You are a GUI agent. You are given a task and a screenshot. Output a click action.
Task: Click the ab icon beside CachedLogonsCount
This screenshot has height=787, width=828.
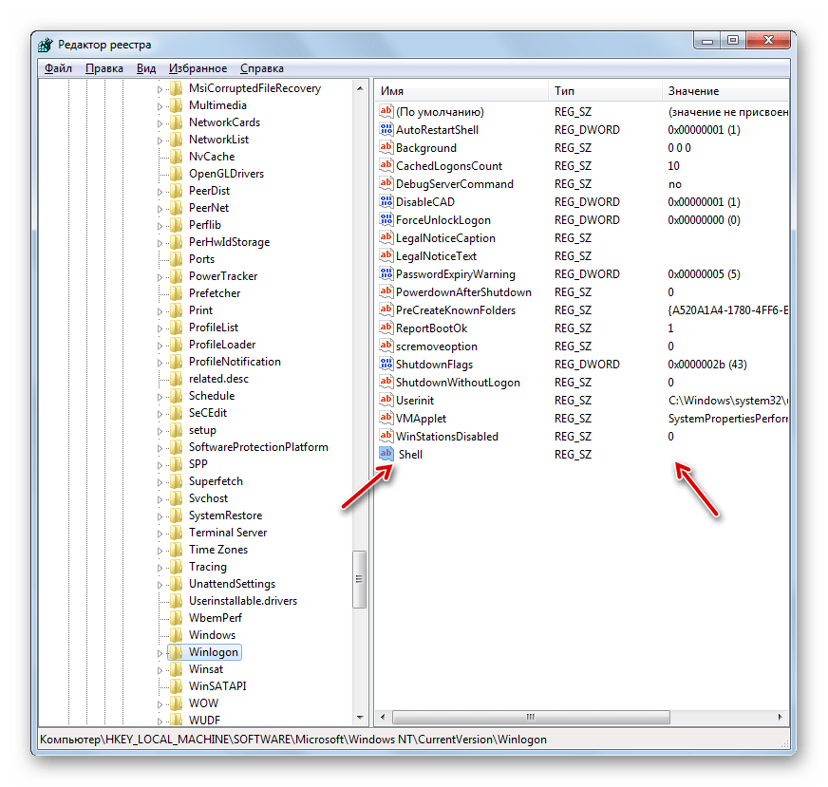[x=386, y=165]
